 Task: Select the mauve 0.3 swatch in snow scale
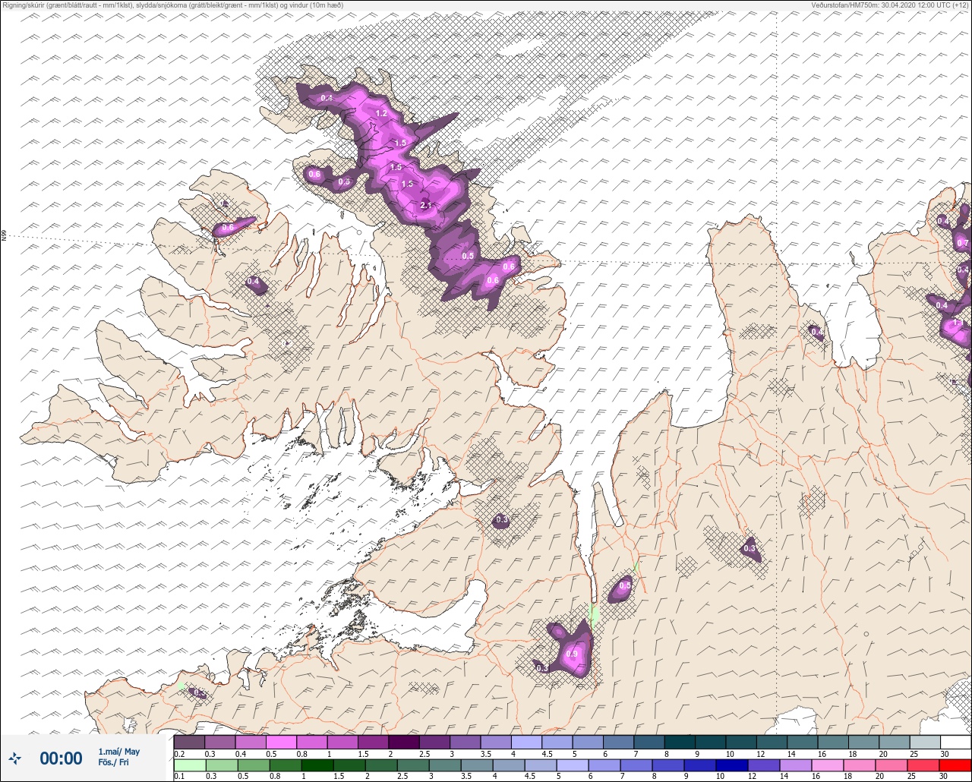[x=220, y=742]
